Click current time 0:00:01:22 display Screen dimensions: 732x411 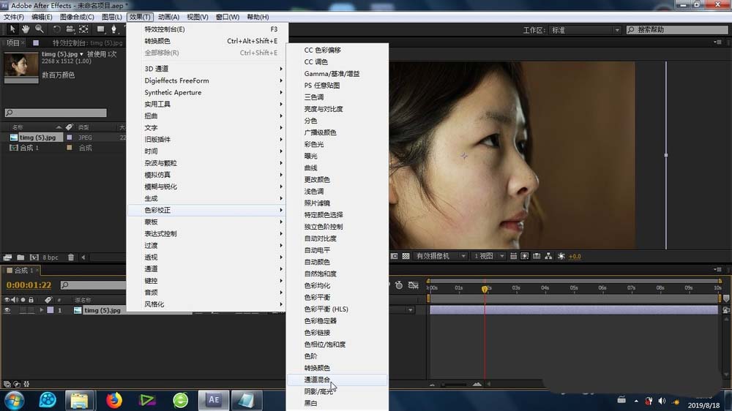(x=29, y=284)
